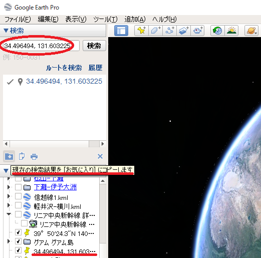The image size is (261, 258).
Task: Select the グアム, グアム島 tree item
Action: click(x=54, y=242)
